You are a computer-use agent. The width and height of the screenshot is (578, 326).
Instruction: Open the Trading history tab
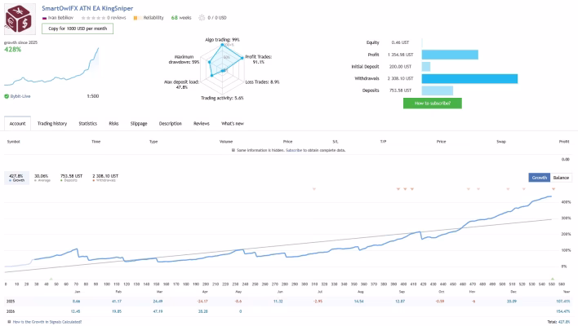click(x=52, y=124)
